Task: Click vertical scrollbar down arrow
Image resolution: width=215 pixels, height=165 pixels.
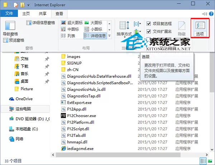Action: (x=212, y=150)
